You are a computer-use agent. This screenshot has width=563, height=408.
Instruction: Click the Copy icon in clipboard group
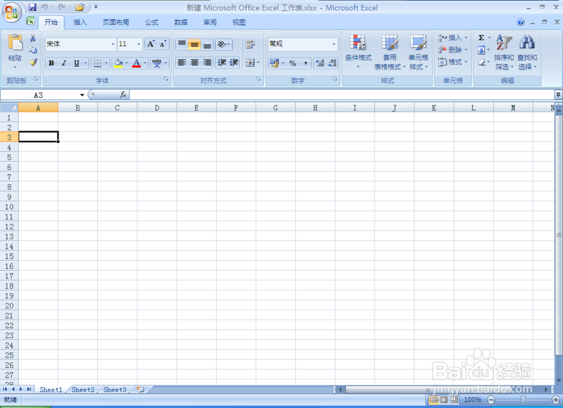33,50
